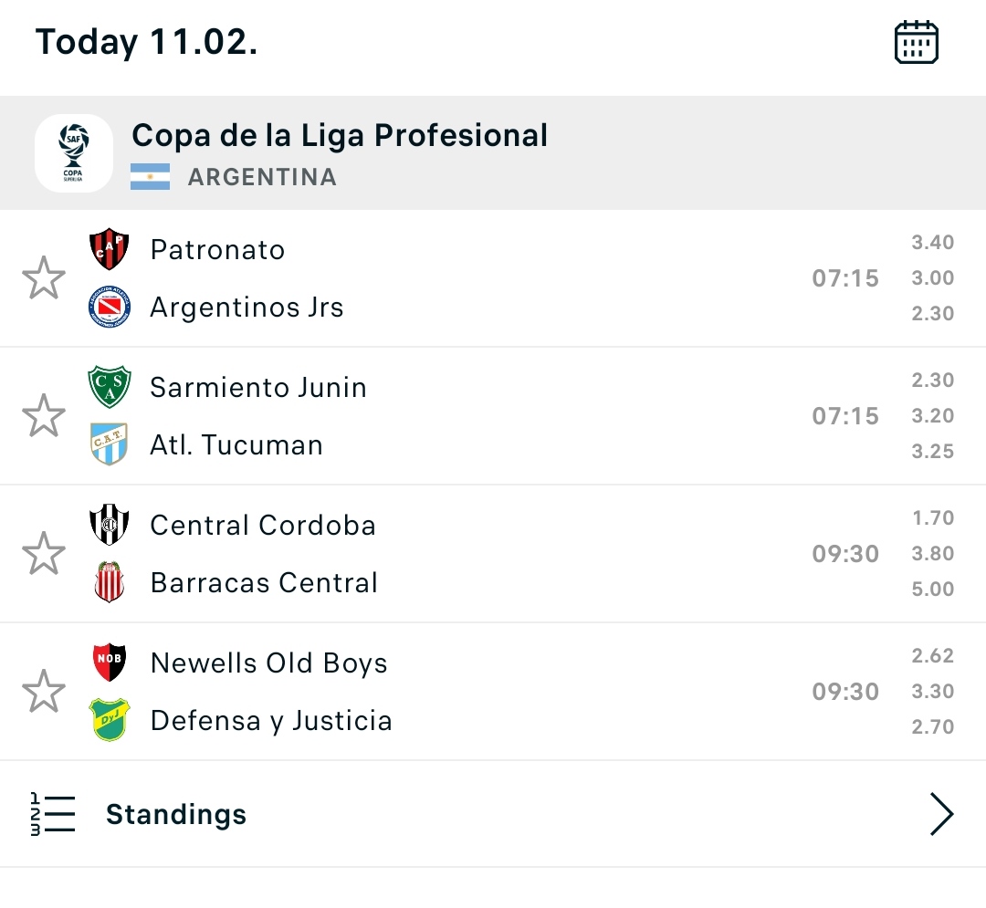
Task: Open the calendar date picker icon
Action: (917, 42)
